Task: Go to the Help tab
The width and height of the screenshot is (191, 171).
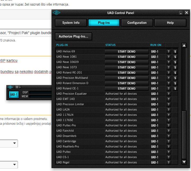Action: (170, 23)
